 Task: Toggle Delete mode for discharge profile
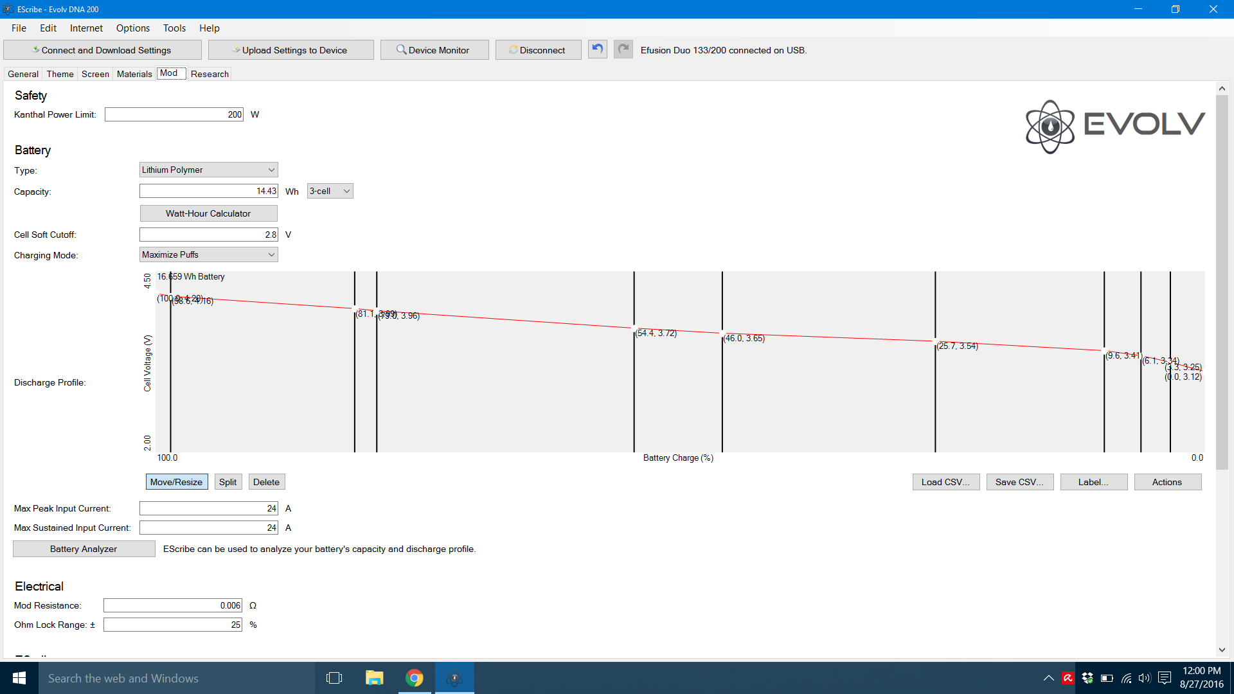click(266, 482)
